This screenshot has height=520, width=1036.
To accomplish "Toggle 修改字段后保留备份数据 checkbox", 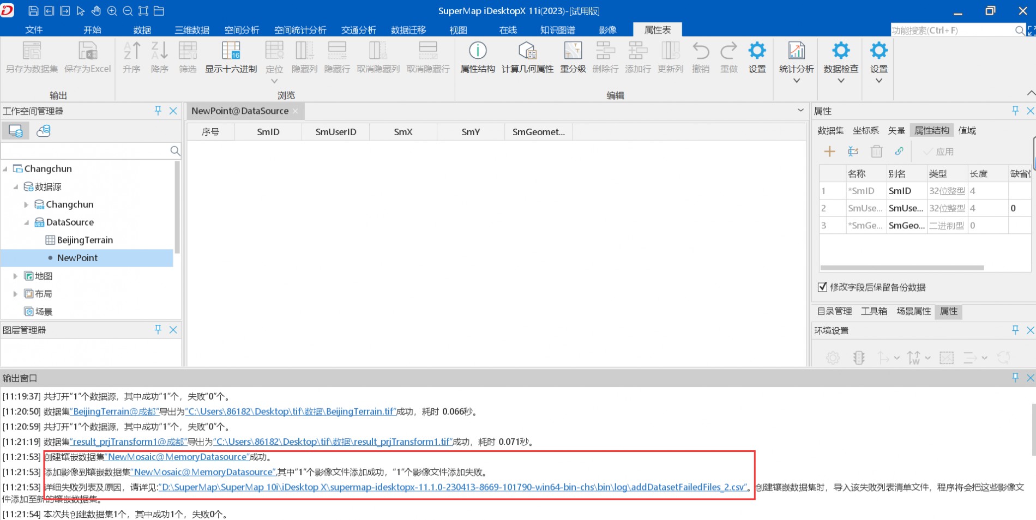I will click(823, 287).
